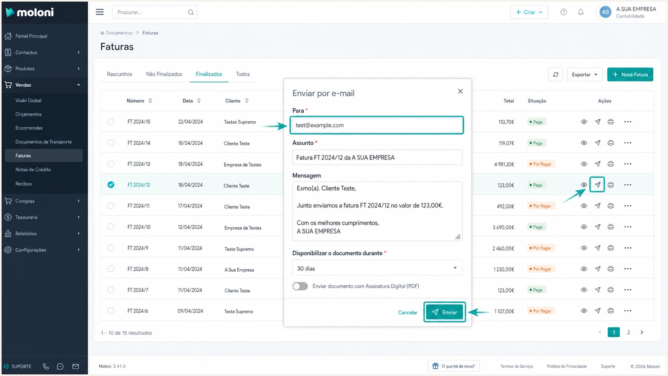The height and width of the screenshot is (376, 668).
Task: Select row checkbox for FT 2024/6
Action: click(111, 310)
